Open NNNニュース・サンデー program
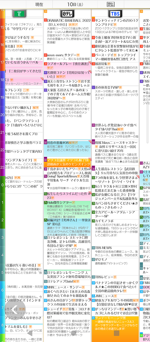The width and height of the screenshot is (150, 342). tap(67, 287)
